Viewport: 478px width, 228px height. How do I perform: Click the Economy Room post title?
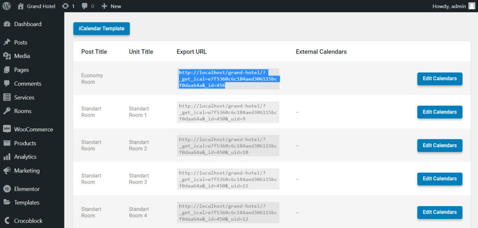tap(92, 79)
